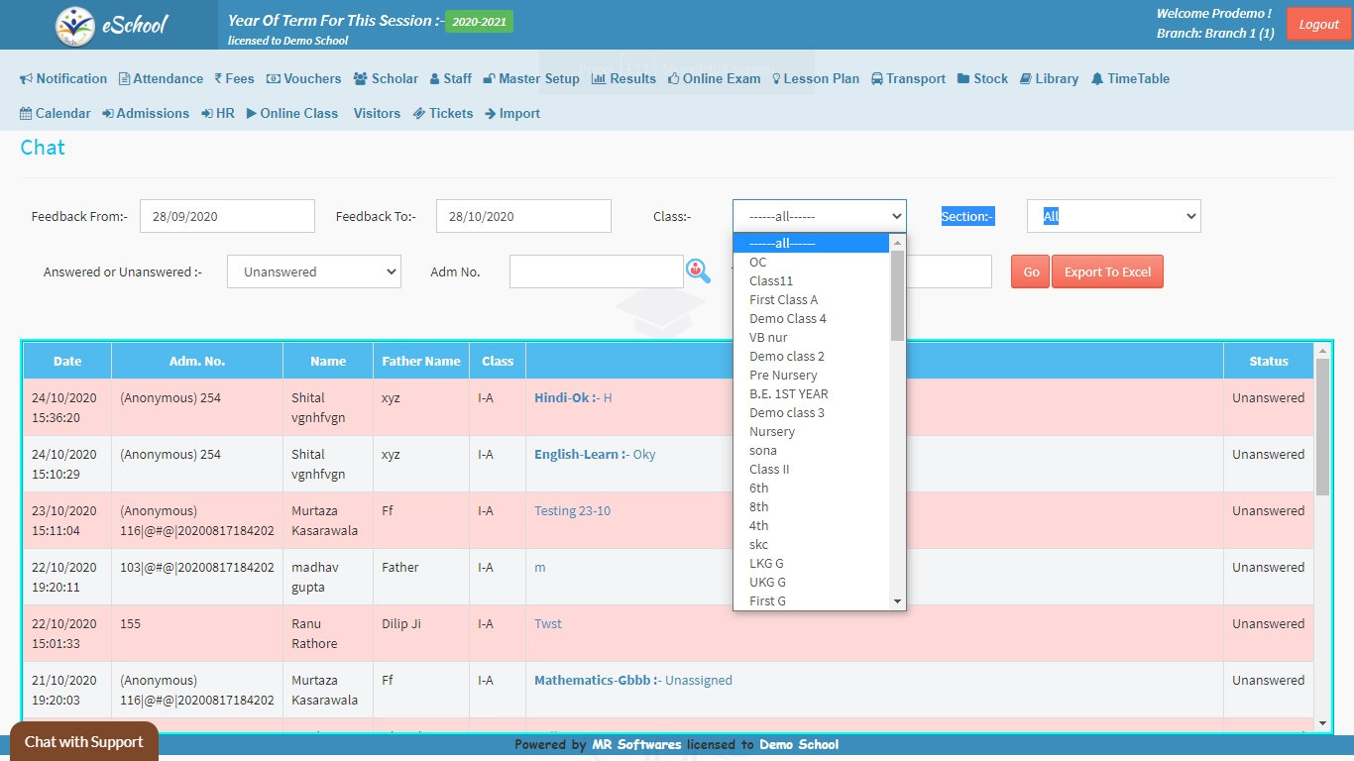Log out using the Logout button
This screenshot has width=1354, height=761.
pos(1318,25)
